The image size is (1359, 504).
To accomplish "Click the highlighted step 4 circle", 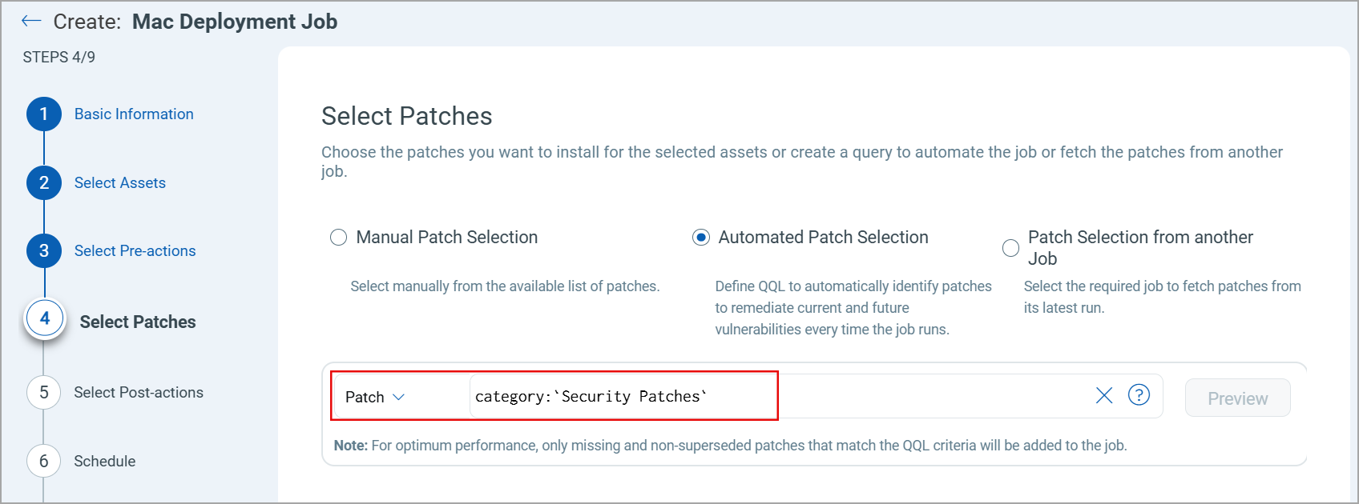I will coord(44,318).
